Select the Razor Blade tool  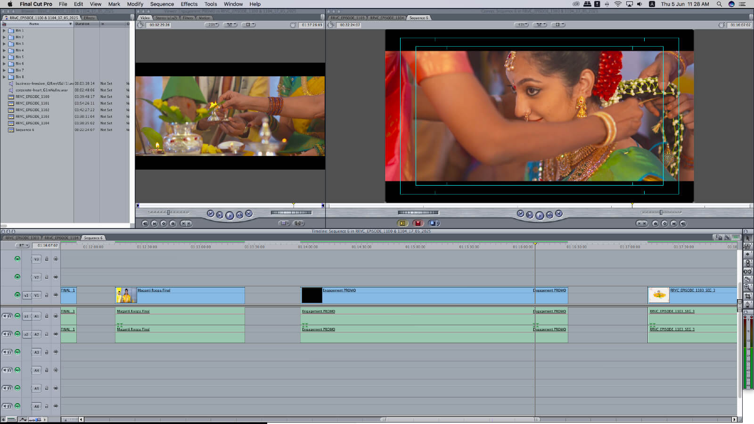tap(748, 279)
